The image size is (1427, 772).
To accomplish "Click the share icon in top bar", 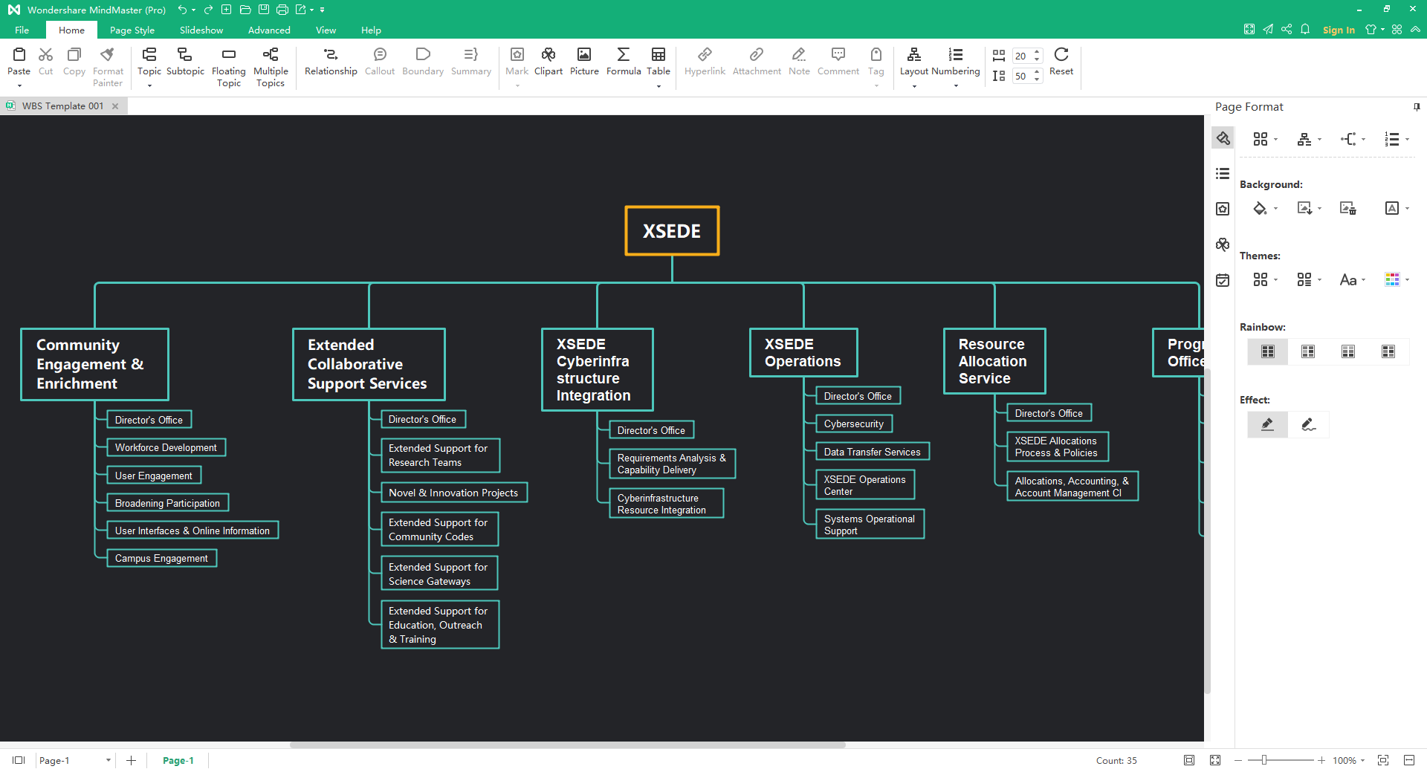I will 1287,30.
